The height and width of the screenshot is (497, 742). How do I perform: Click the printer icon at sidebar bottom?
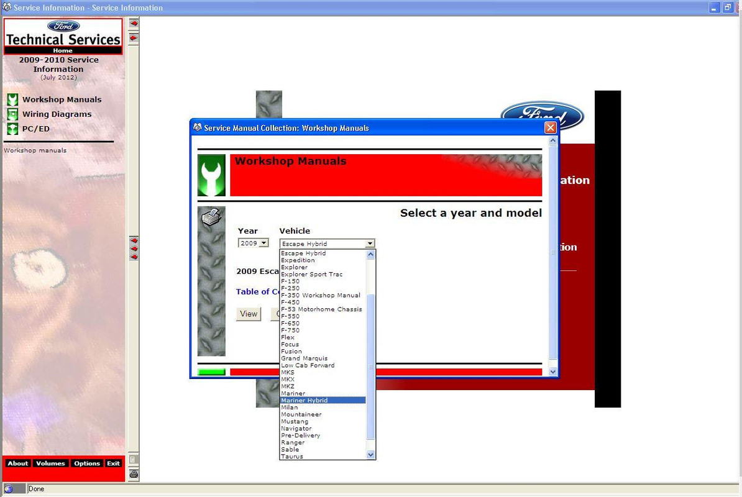coord(134,474)
